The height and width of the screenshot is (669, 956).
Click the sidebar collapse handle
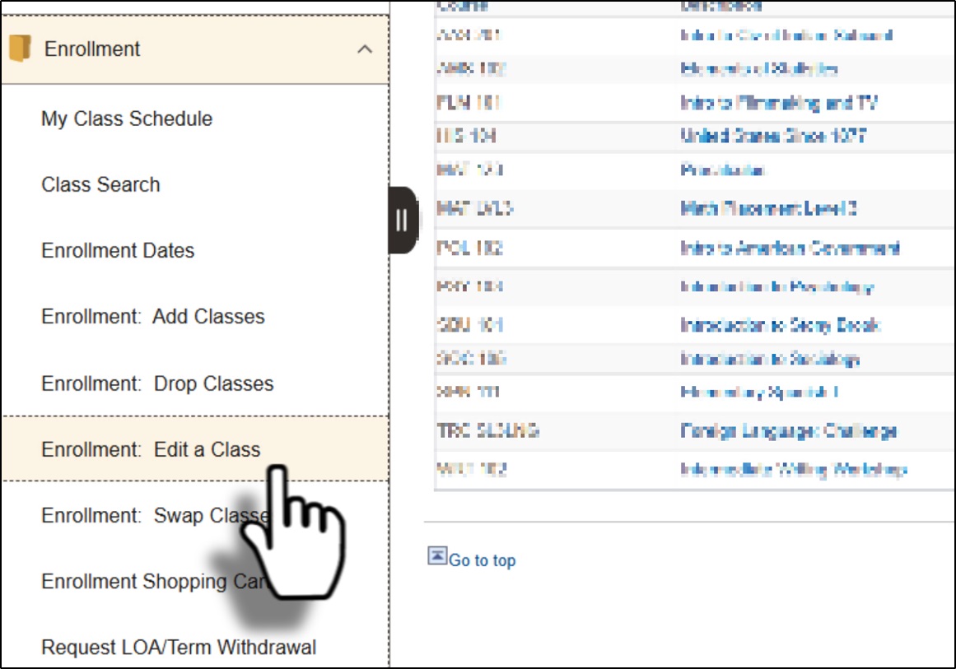point(402,220)
